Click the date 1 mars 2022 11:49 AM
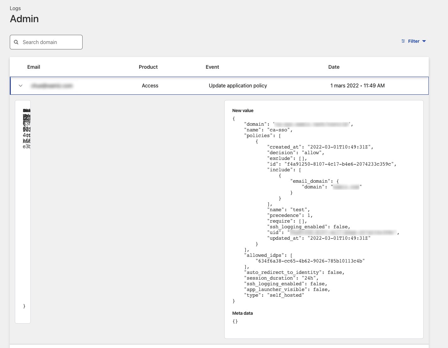This screenshot has width=448, height=348. point(358,85)
